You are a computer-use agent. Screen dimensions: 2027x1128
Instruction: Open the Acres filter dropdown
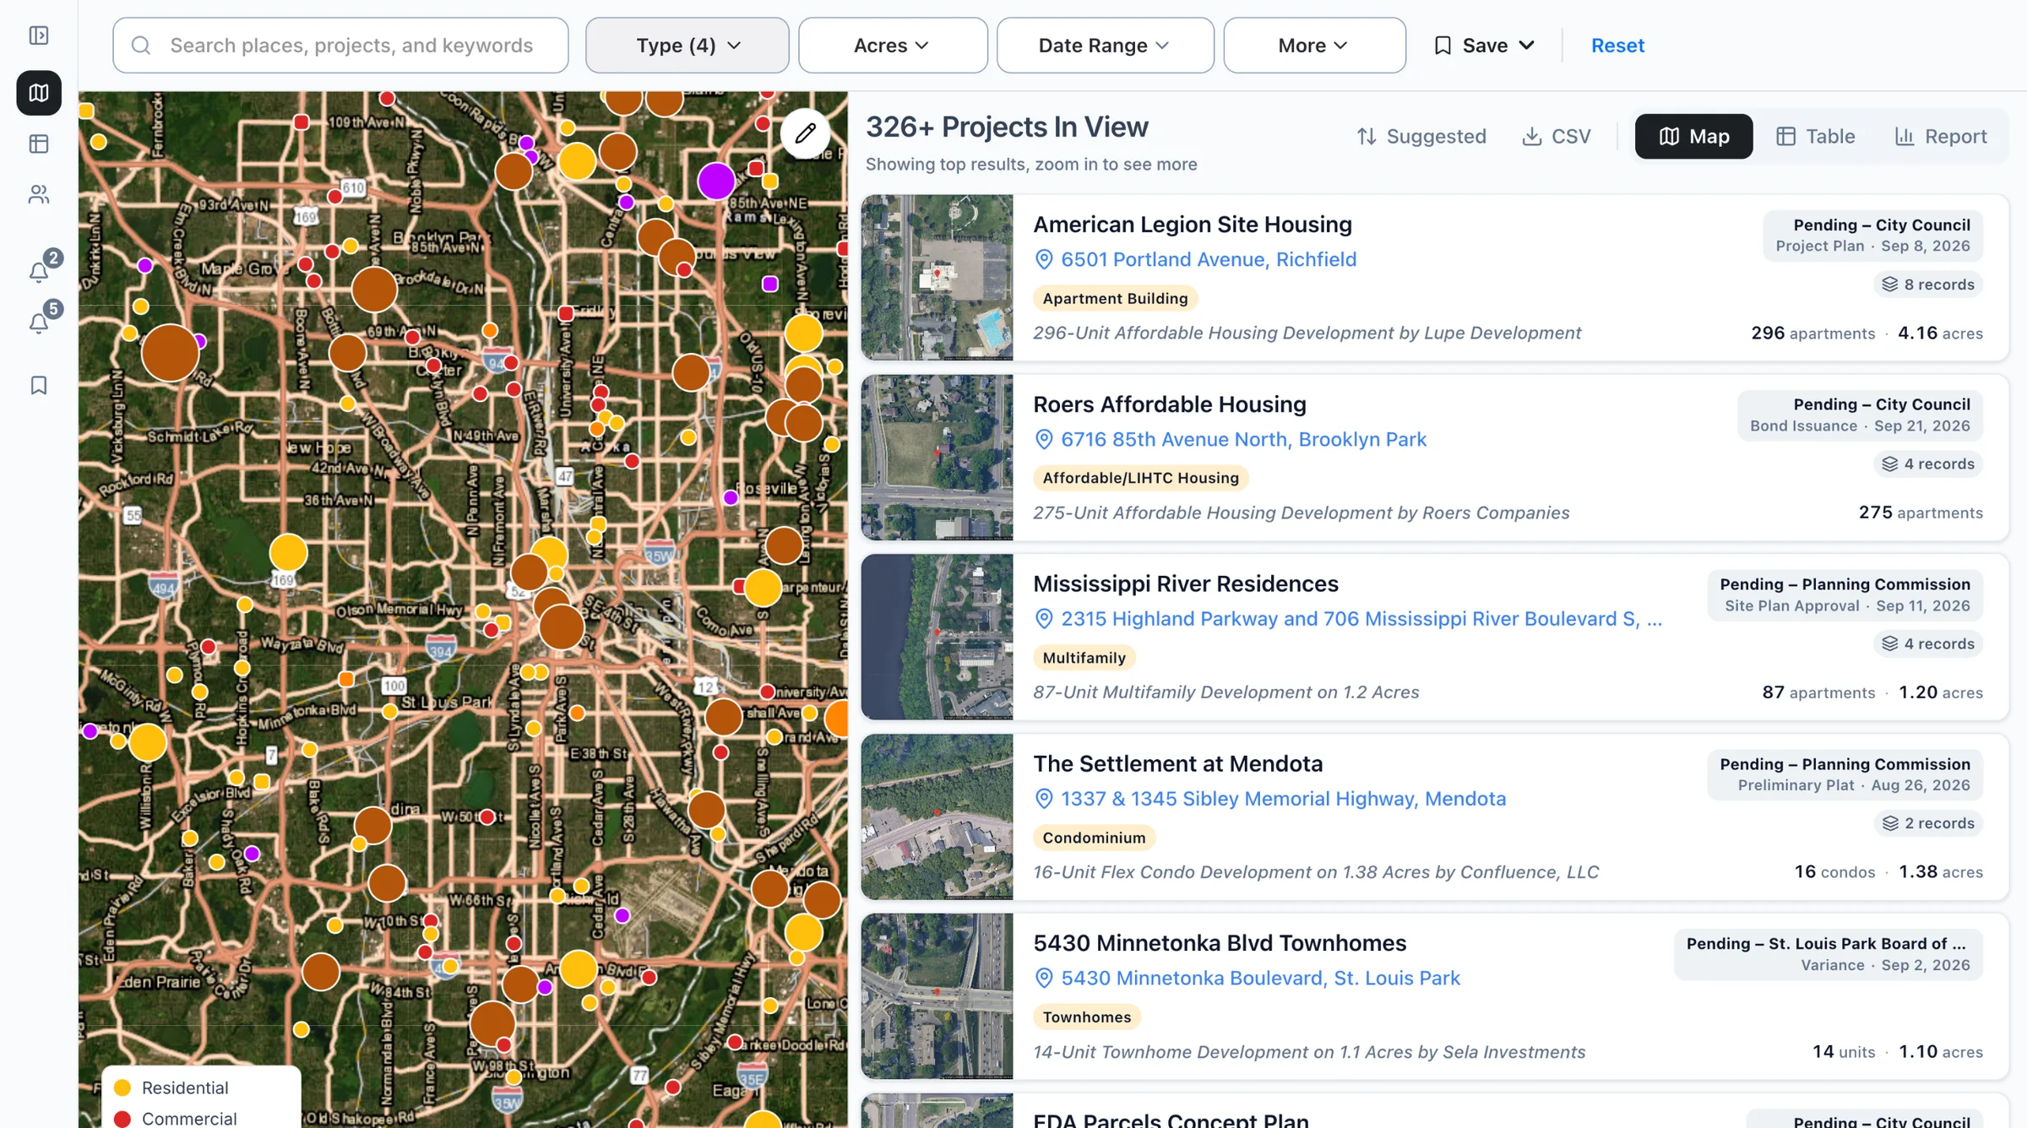coord(893,46)
